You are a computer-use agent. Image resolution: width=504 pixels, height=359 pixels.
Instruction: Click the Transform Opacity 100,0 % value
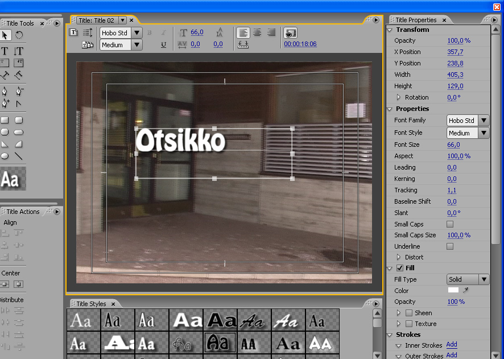[458, 40]
